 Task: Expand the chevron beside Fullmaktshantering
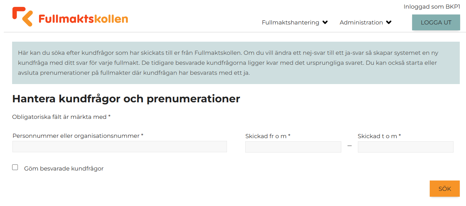click(325, 22)
